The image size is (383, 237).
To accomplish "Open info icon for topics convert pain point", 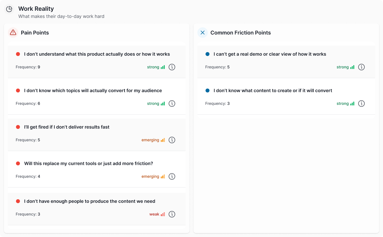I will [x=172, y=104].
